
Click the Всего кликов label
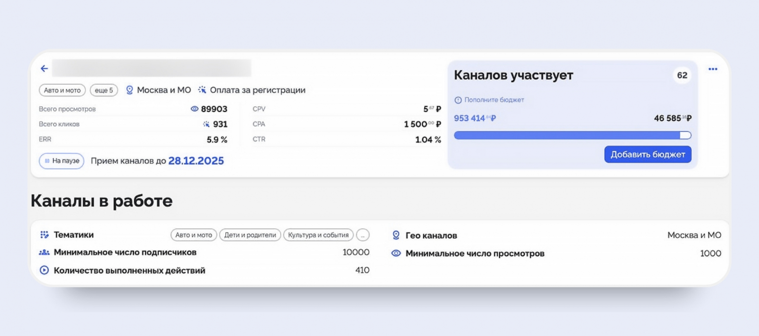[59, 124]
